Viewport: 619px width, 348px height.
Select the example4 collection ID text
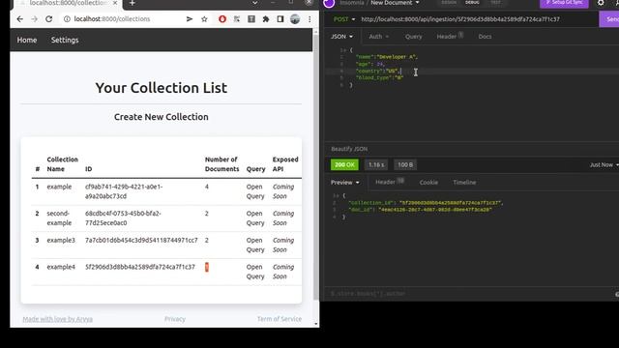140,267
